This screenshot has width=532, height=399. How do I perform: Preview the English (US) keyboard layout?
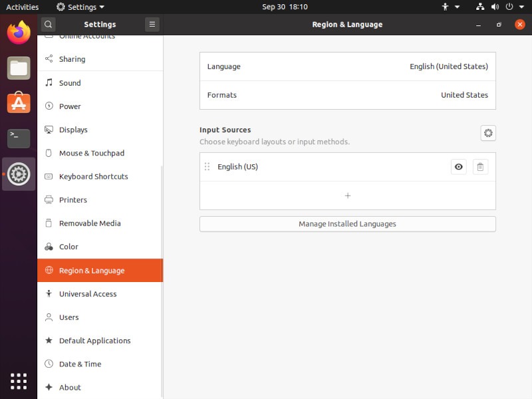pyautogui.click(x=458, y=167)
